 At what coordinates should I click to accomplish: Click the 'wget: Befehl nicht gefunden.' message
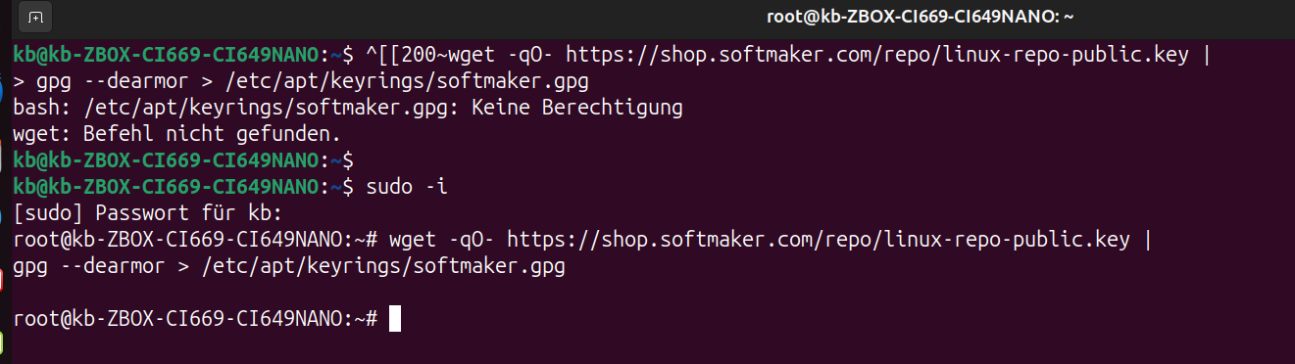177,134
